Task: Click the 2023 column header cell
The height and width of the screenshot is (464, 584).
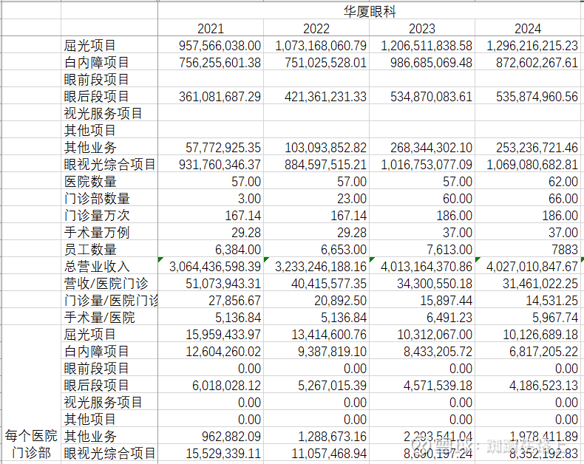Action: [x=422, y=28]
